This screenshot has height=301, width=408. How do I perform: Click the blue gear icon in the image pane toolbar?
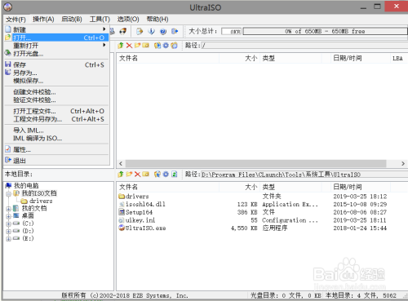point(166,45)
